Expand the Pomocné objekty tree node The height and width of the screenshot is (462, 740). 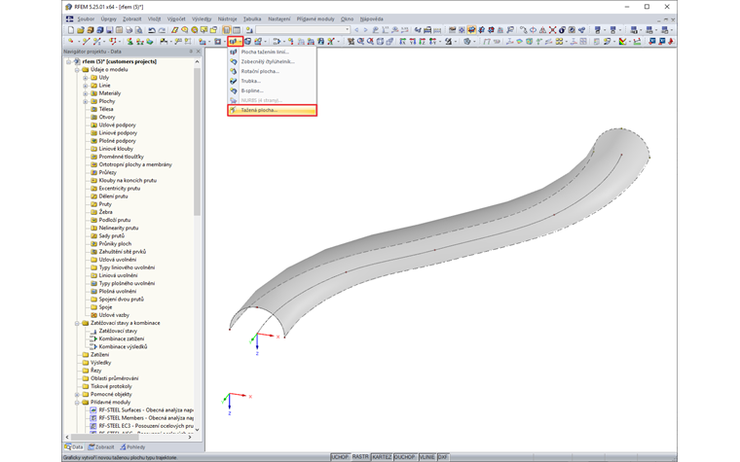77,394
